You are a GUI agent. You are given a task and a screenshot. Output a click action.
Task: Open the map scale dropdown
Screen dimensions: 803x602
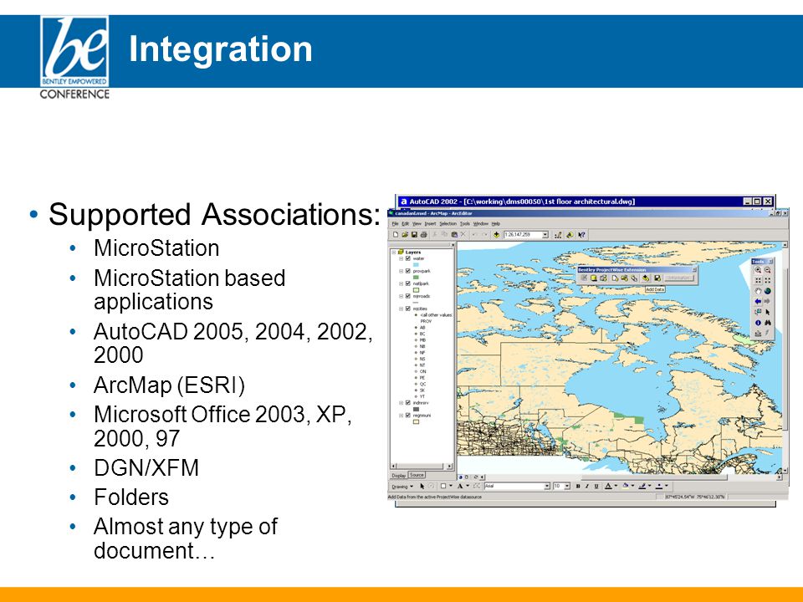545,235
